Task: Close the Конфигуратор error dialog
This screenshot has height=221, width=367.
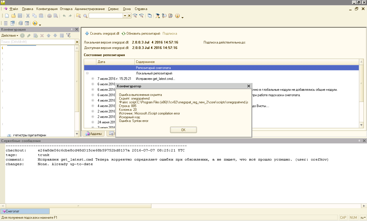Action: (249, 86)
